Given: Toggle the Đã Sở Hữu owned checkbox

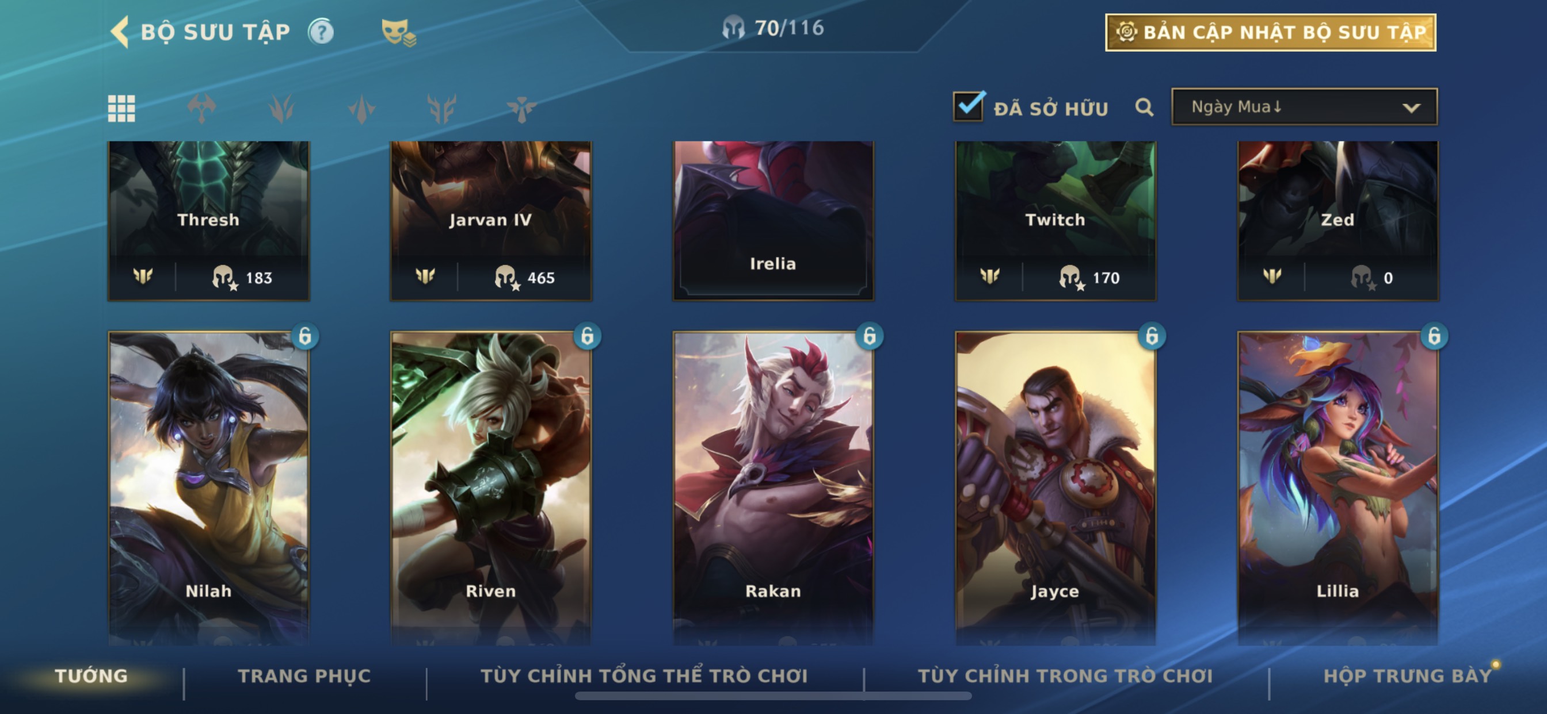Looking at the screenshot, I should click(969, 107).
